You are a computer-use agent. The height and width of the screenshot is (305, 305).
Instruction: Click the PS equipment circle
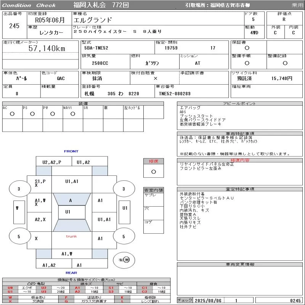32,114
